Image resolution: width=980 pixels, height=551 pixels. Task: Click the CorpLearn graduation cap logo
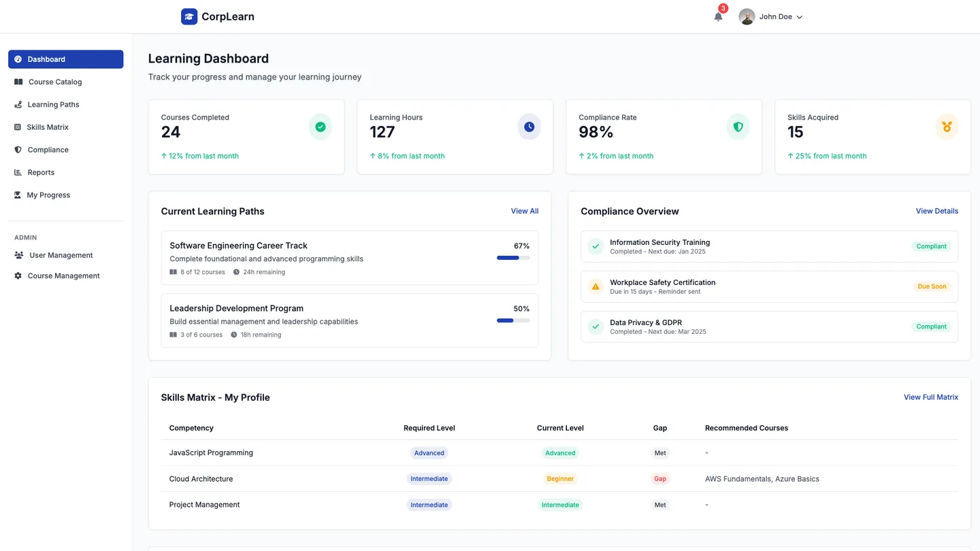click(189, 16)
